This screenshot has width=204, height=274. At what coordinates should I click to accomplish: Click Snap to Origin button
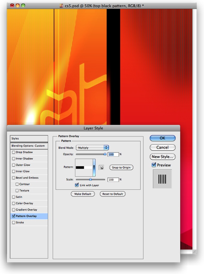pyautogui.click(x=121, y=168)
